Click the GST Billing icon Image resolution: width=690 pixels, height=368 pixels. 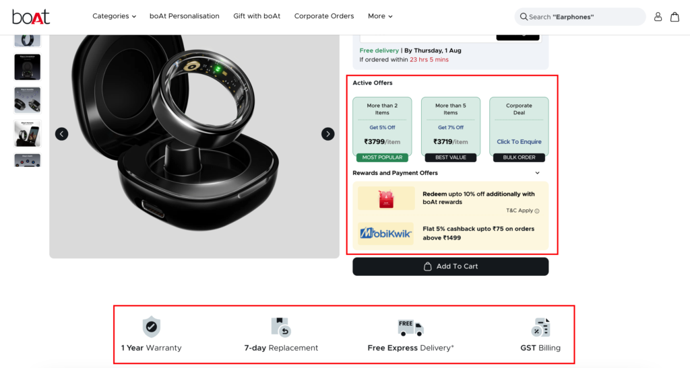coord(540,328)
